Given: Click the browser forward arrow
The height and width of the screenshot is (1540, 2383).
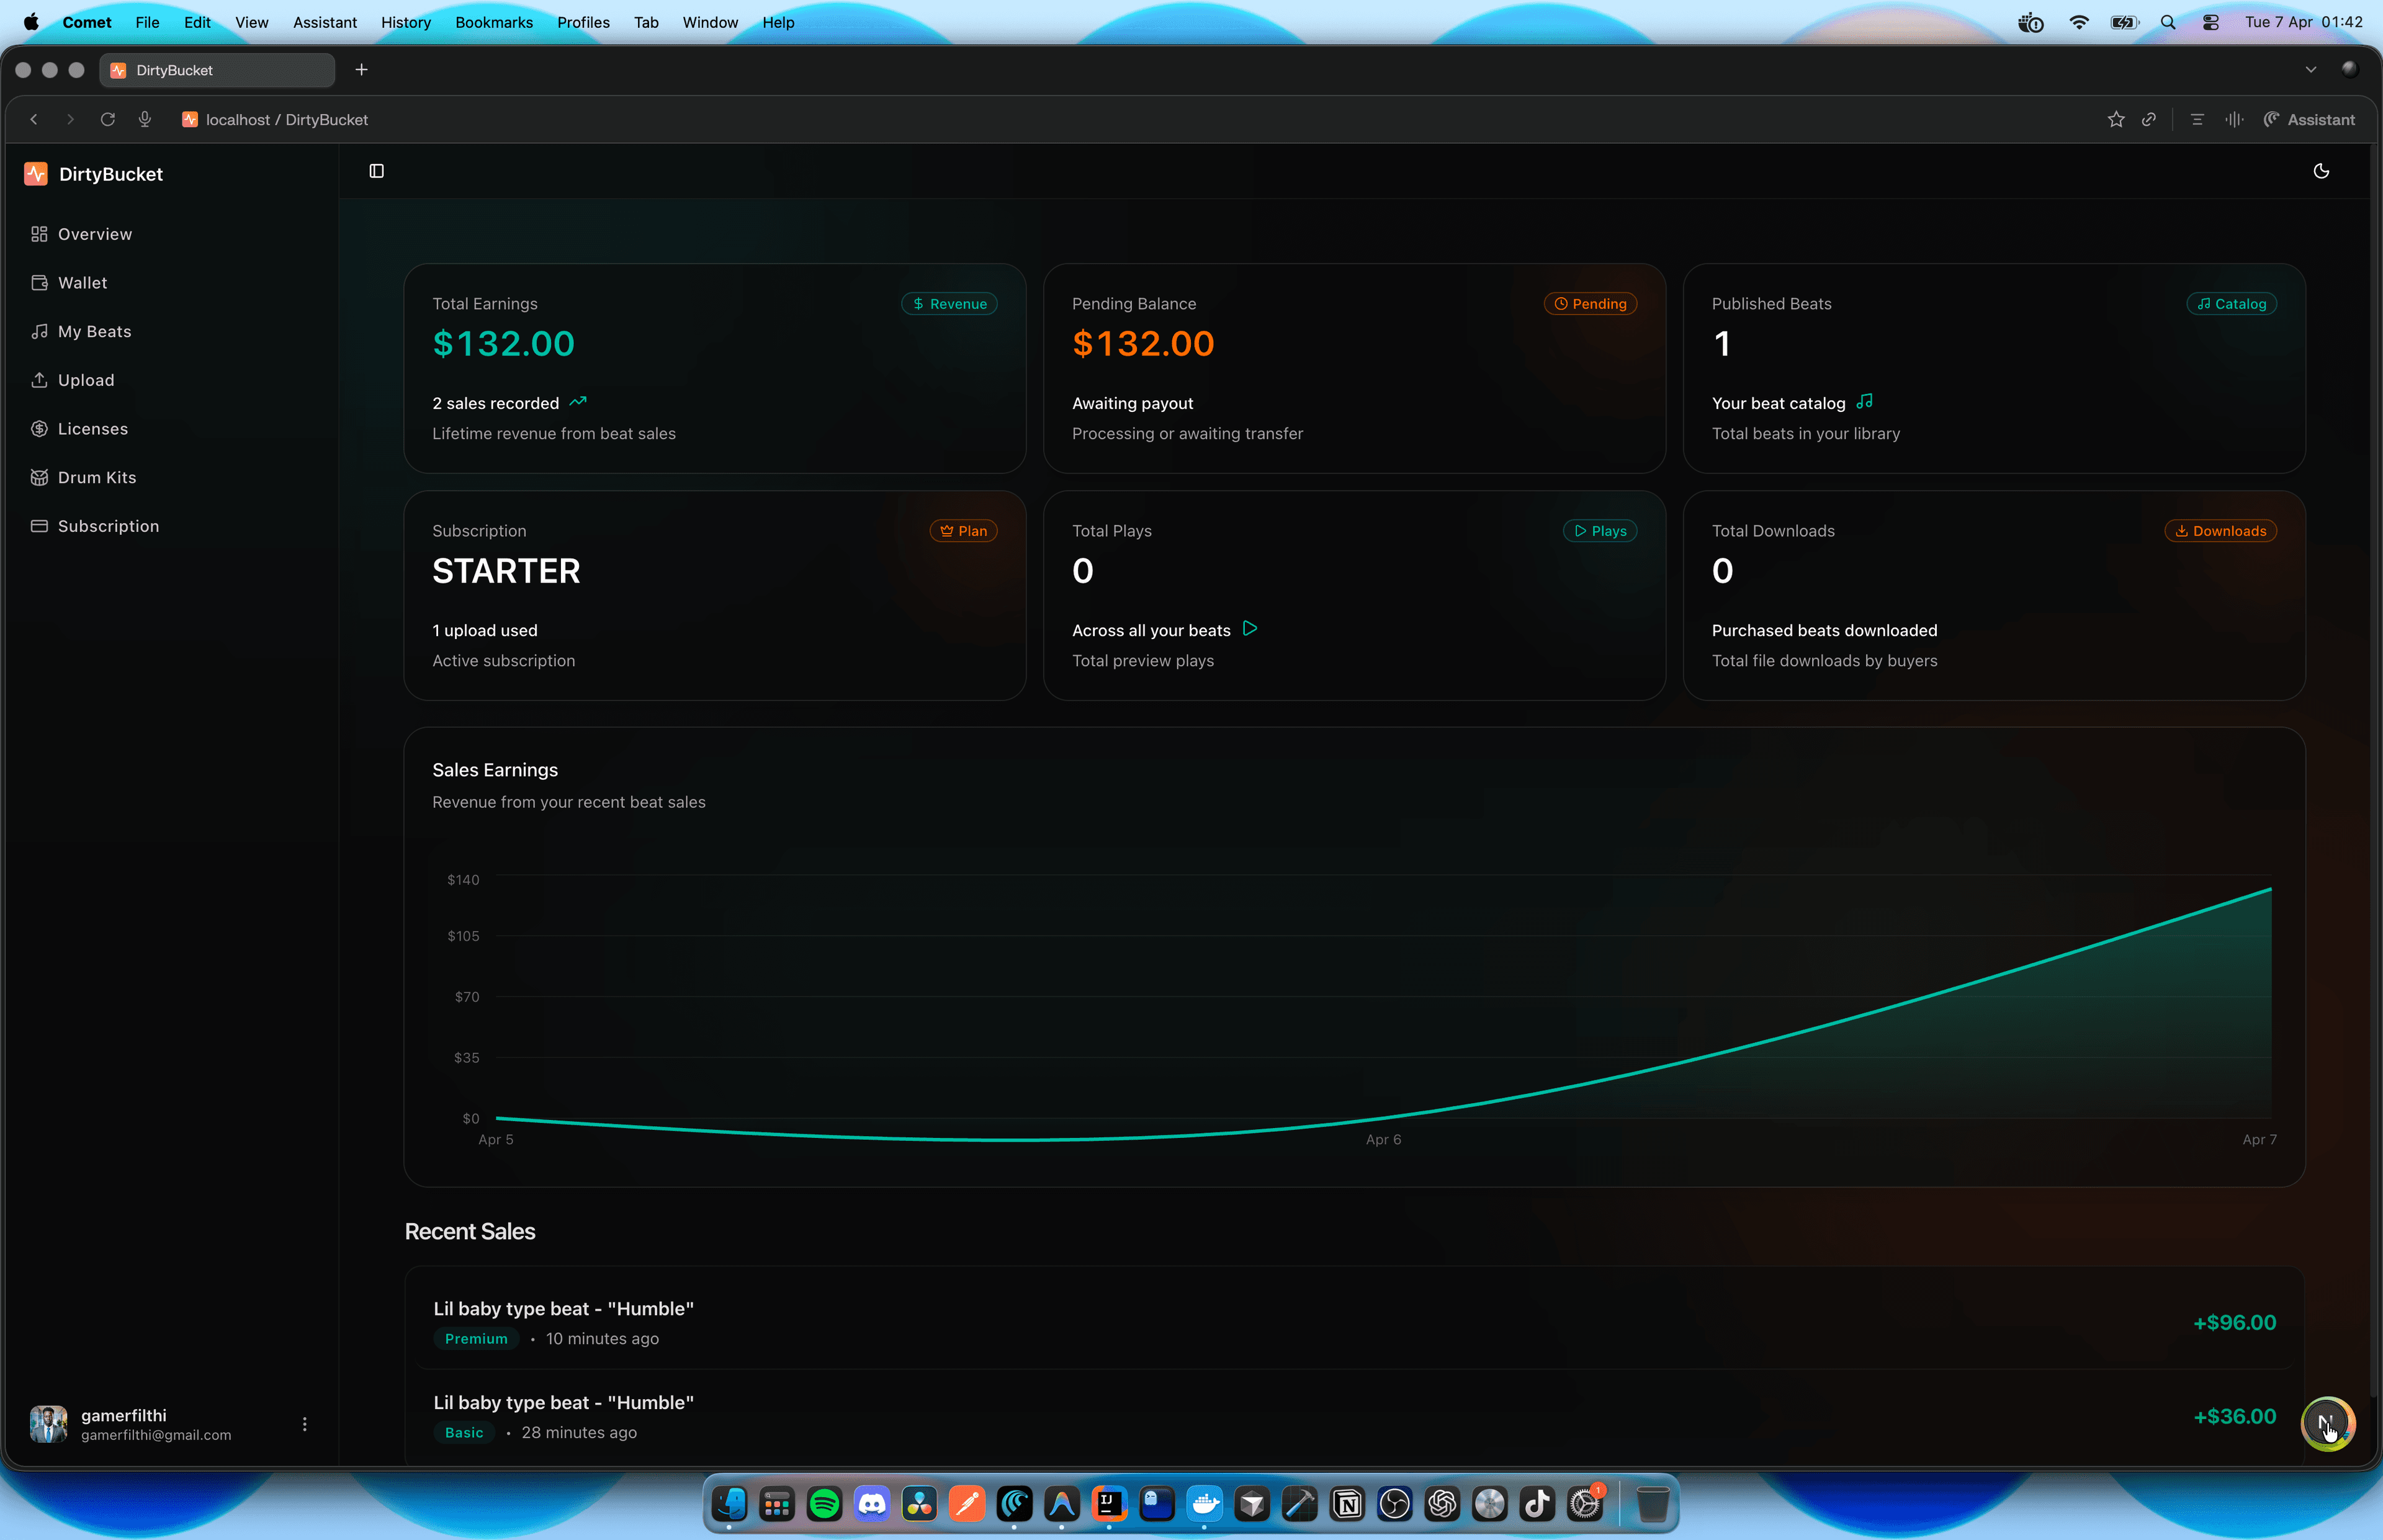Looking at the screenshot, I should [x=70, y=120].
